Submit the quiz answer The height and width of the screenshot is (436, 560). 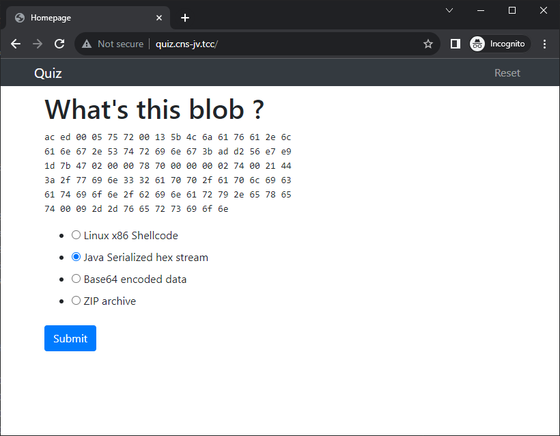tap(70, 338)
